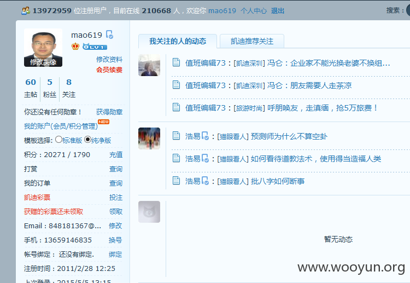Click the NEW badge beside 我的账户

point(103,122)
